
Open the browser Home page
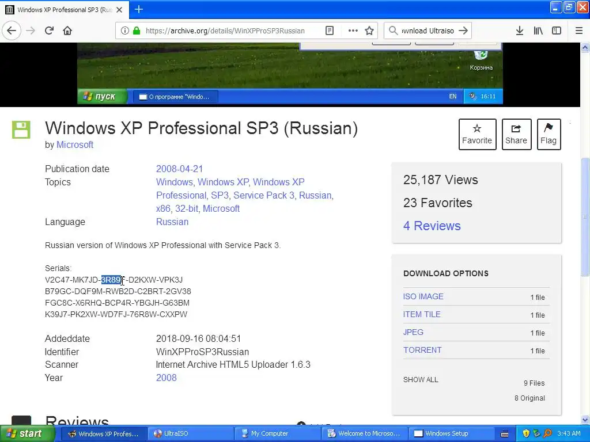tap(67, 31)
